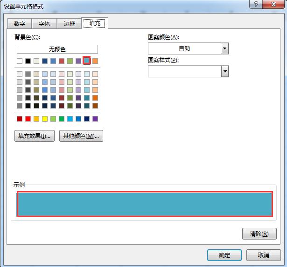Choose the lightest lavender tint of purple column
The image size is (287, 267).
tap(78, 74)
